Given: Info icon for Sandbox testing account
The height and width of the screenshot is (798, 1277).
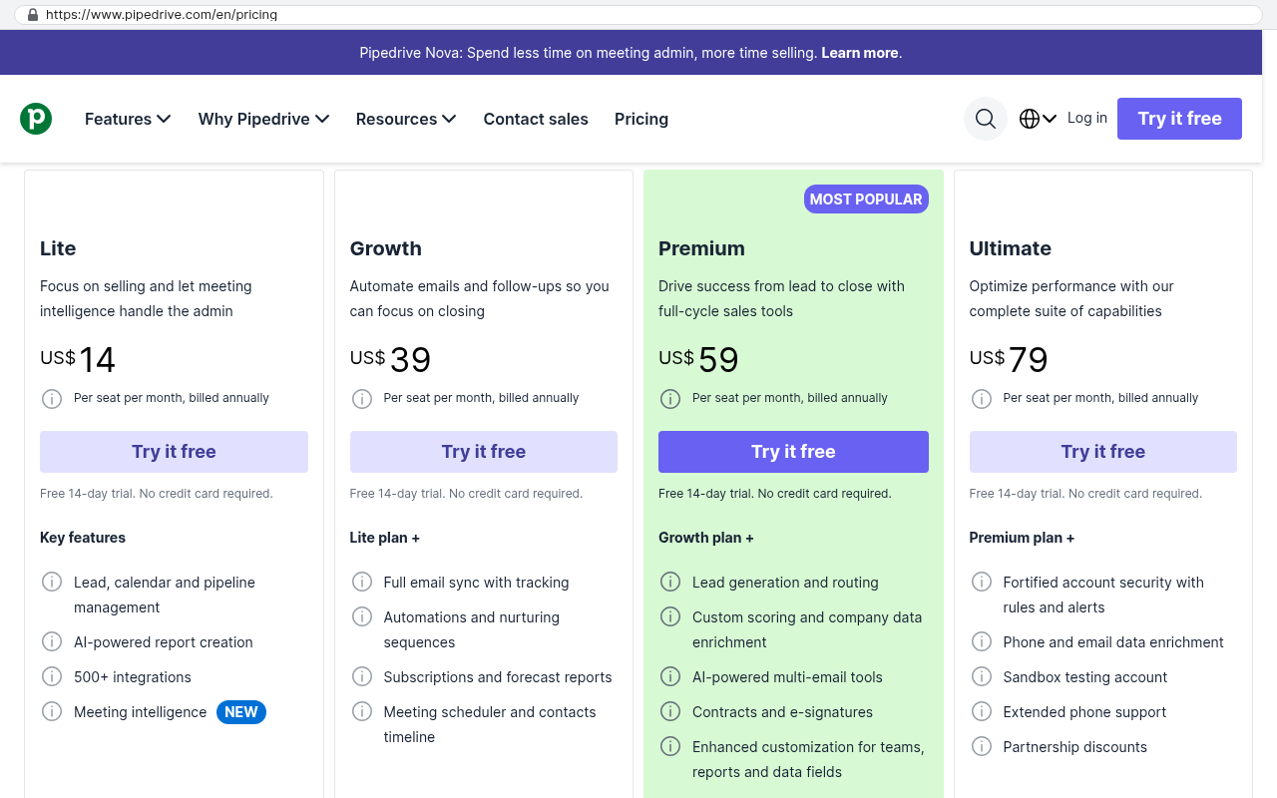Looking at the screenshot, I should tap(982, 676).
